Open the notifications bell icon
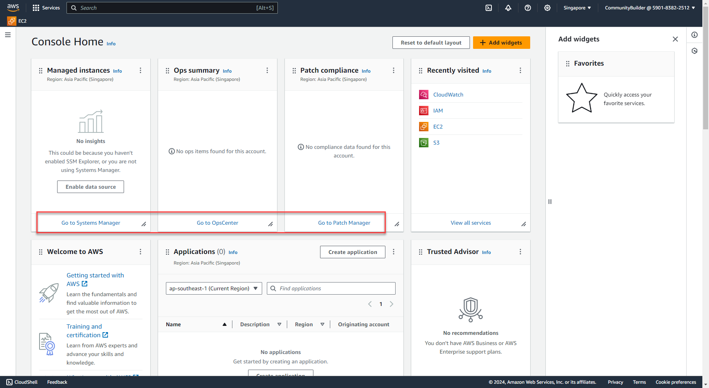 [508, 8]
